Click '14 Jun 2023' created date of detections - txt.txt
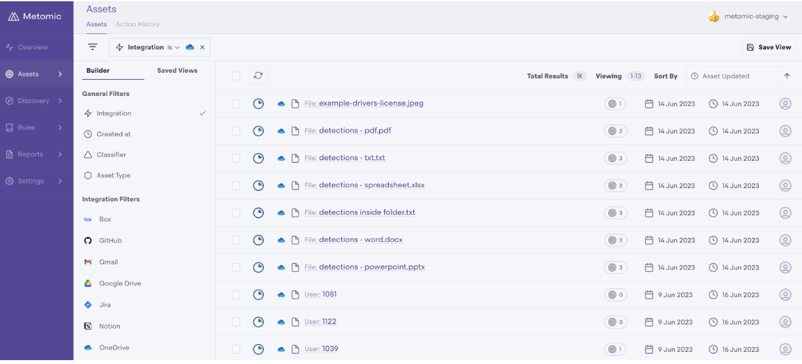Viewport: 802px width, 364px height. (x=676, y=158)
